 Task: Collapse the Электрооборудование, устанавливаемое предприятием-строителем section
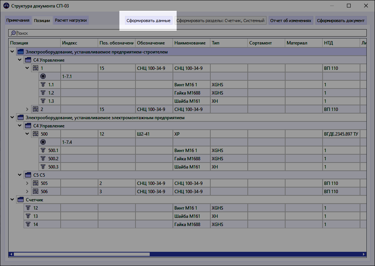(x=12, y=52)
